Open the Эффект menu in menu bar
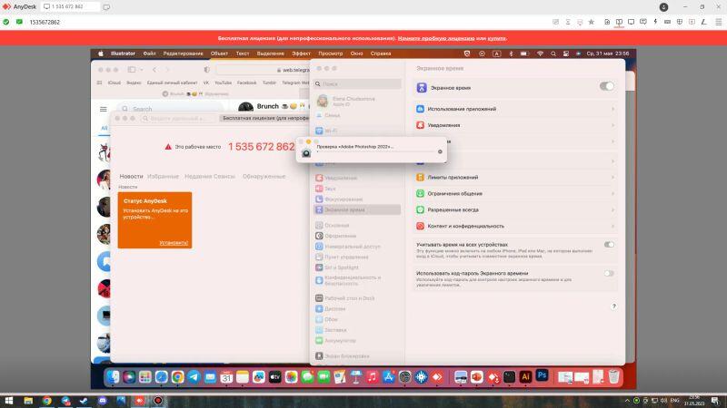This screenshot has height=408, width=727. [x=301, y=53]
